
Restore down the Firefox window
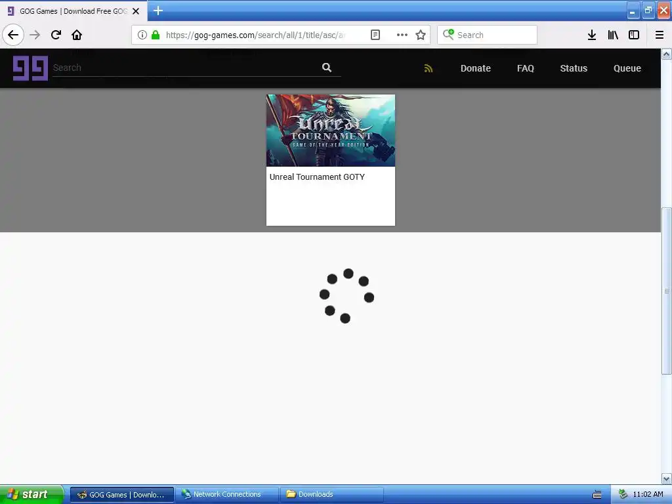point(648,10)
